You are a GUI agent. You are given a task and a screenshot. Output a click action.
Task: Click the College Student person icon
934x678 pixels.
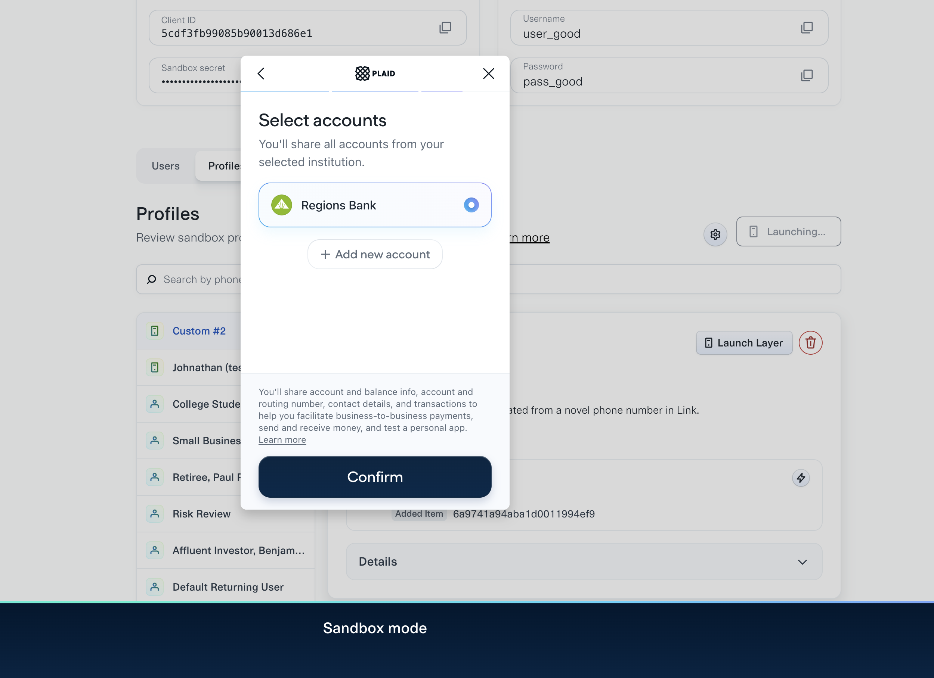click(154, 404)
